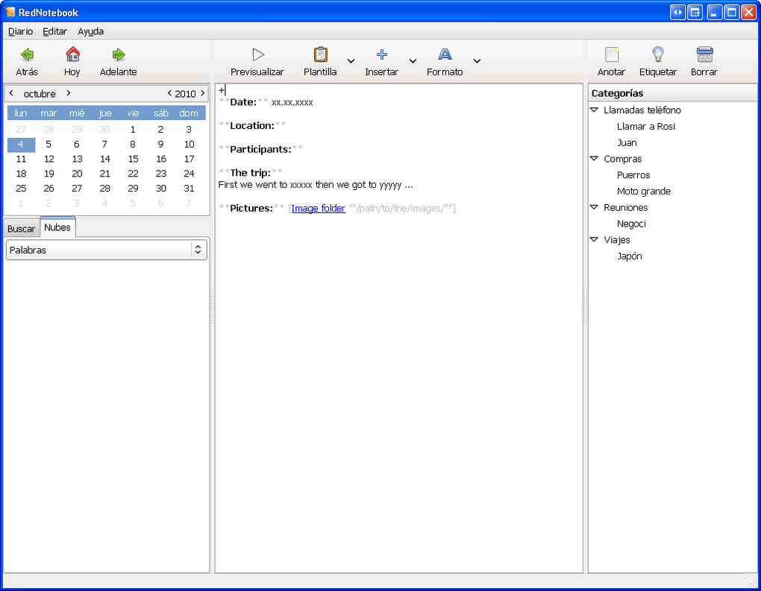Open the Palabras dropdown
Screen dimensions: 761x591
click(x=106, y=250)
